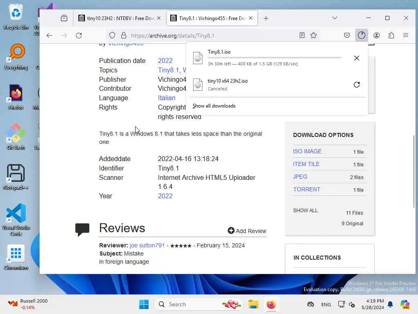This screenshot has width=418, height=314.
Task: Launch Firefox from desktop shortcut
Action: coord(16,96)
